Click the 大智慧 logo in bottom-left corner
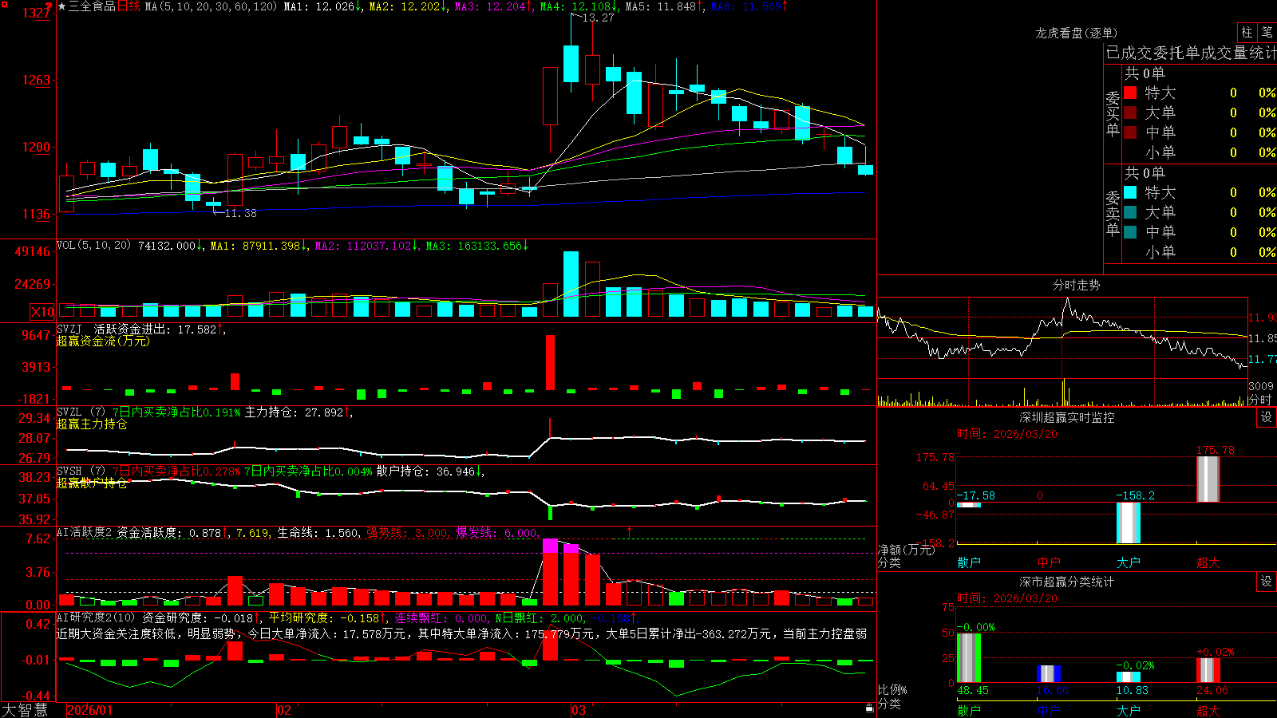 click(x=25, y=710)
